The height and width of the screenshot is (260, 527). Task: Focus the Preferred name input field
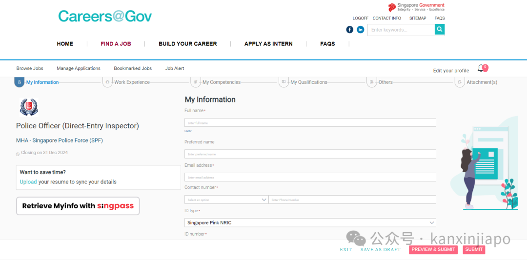310,154
